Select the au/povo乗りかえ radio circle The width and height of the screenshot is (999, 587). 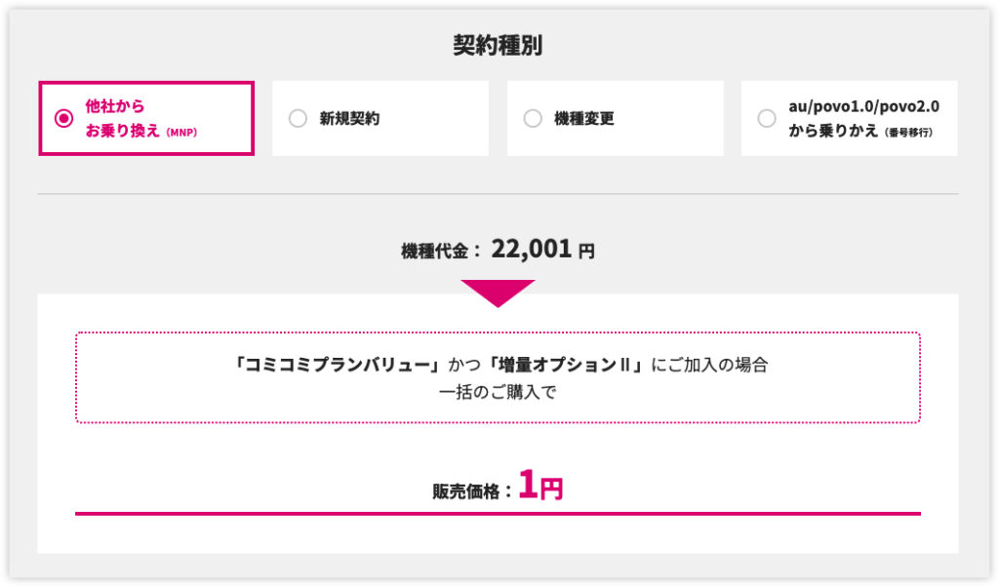click(x=767, y=118)
